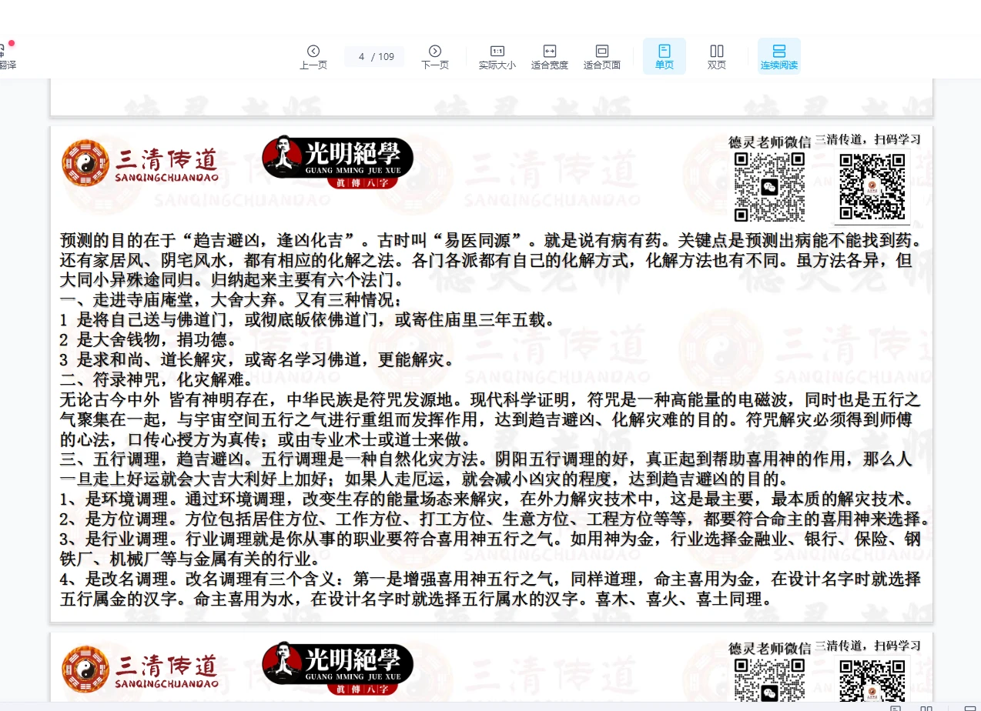Enable 单页 single page mode

coord(664,57)
